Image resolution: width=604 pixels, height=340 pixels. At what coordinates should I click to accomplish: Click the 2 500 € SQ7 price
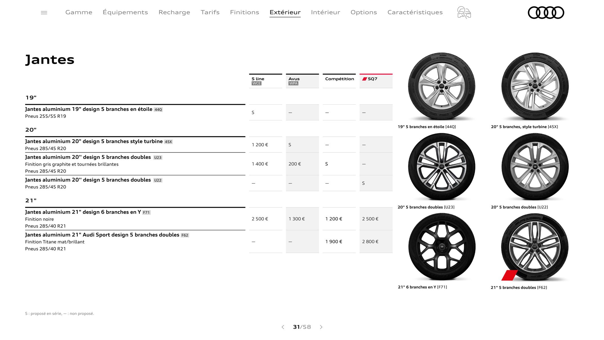click(x=370, y=219)
